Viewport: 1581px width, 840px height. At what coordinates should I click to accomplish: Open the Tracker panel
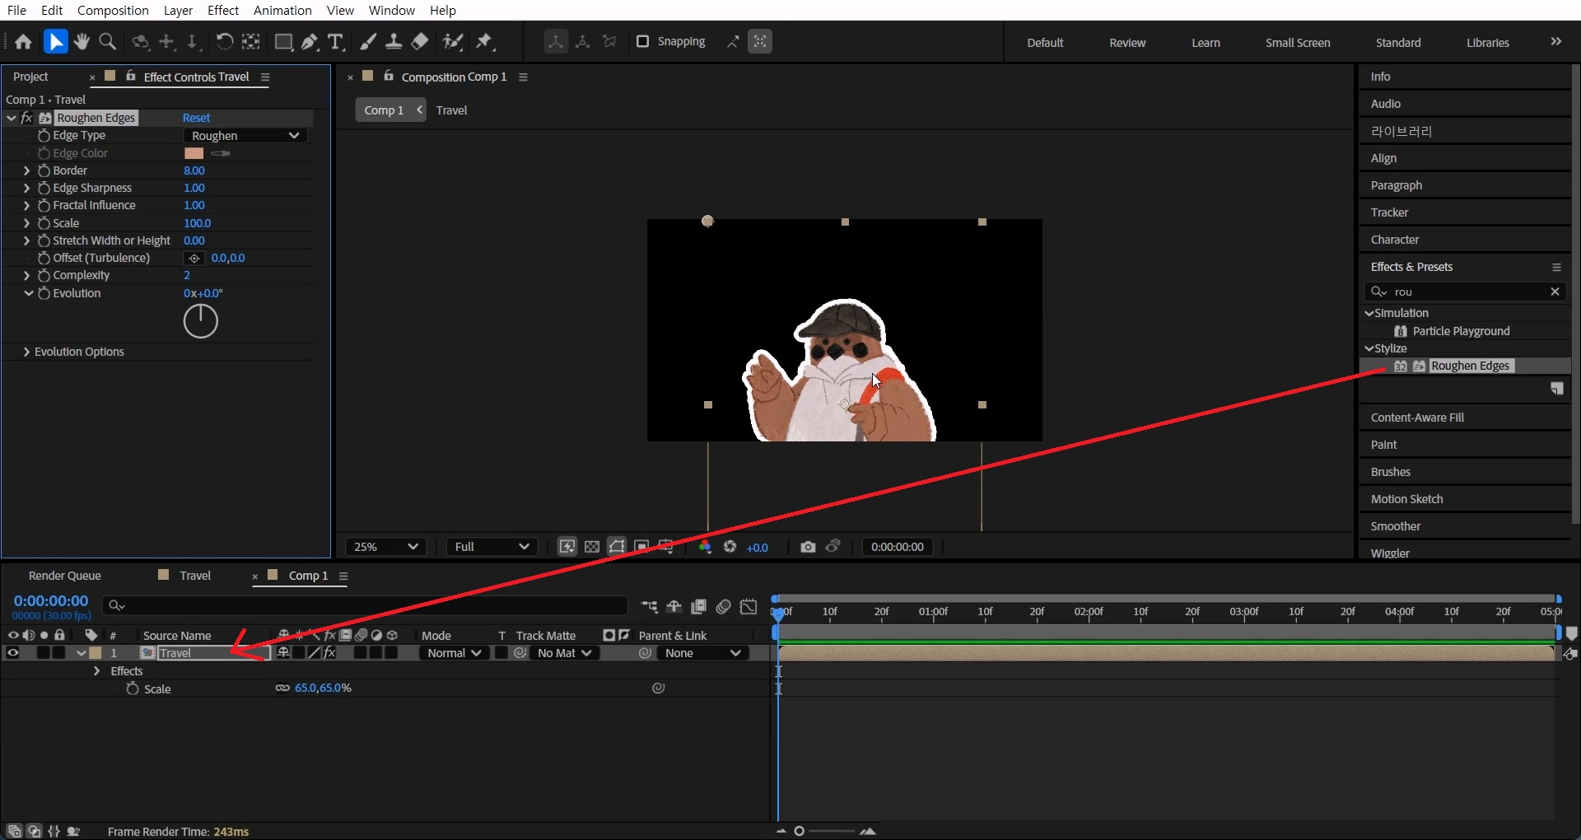(x=1389, y=212)
